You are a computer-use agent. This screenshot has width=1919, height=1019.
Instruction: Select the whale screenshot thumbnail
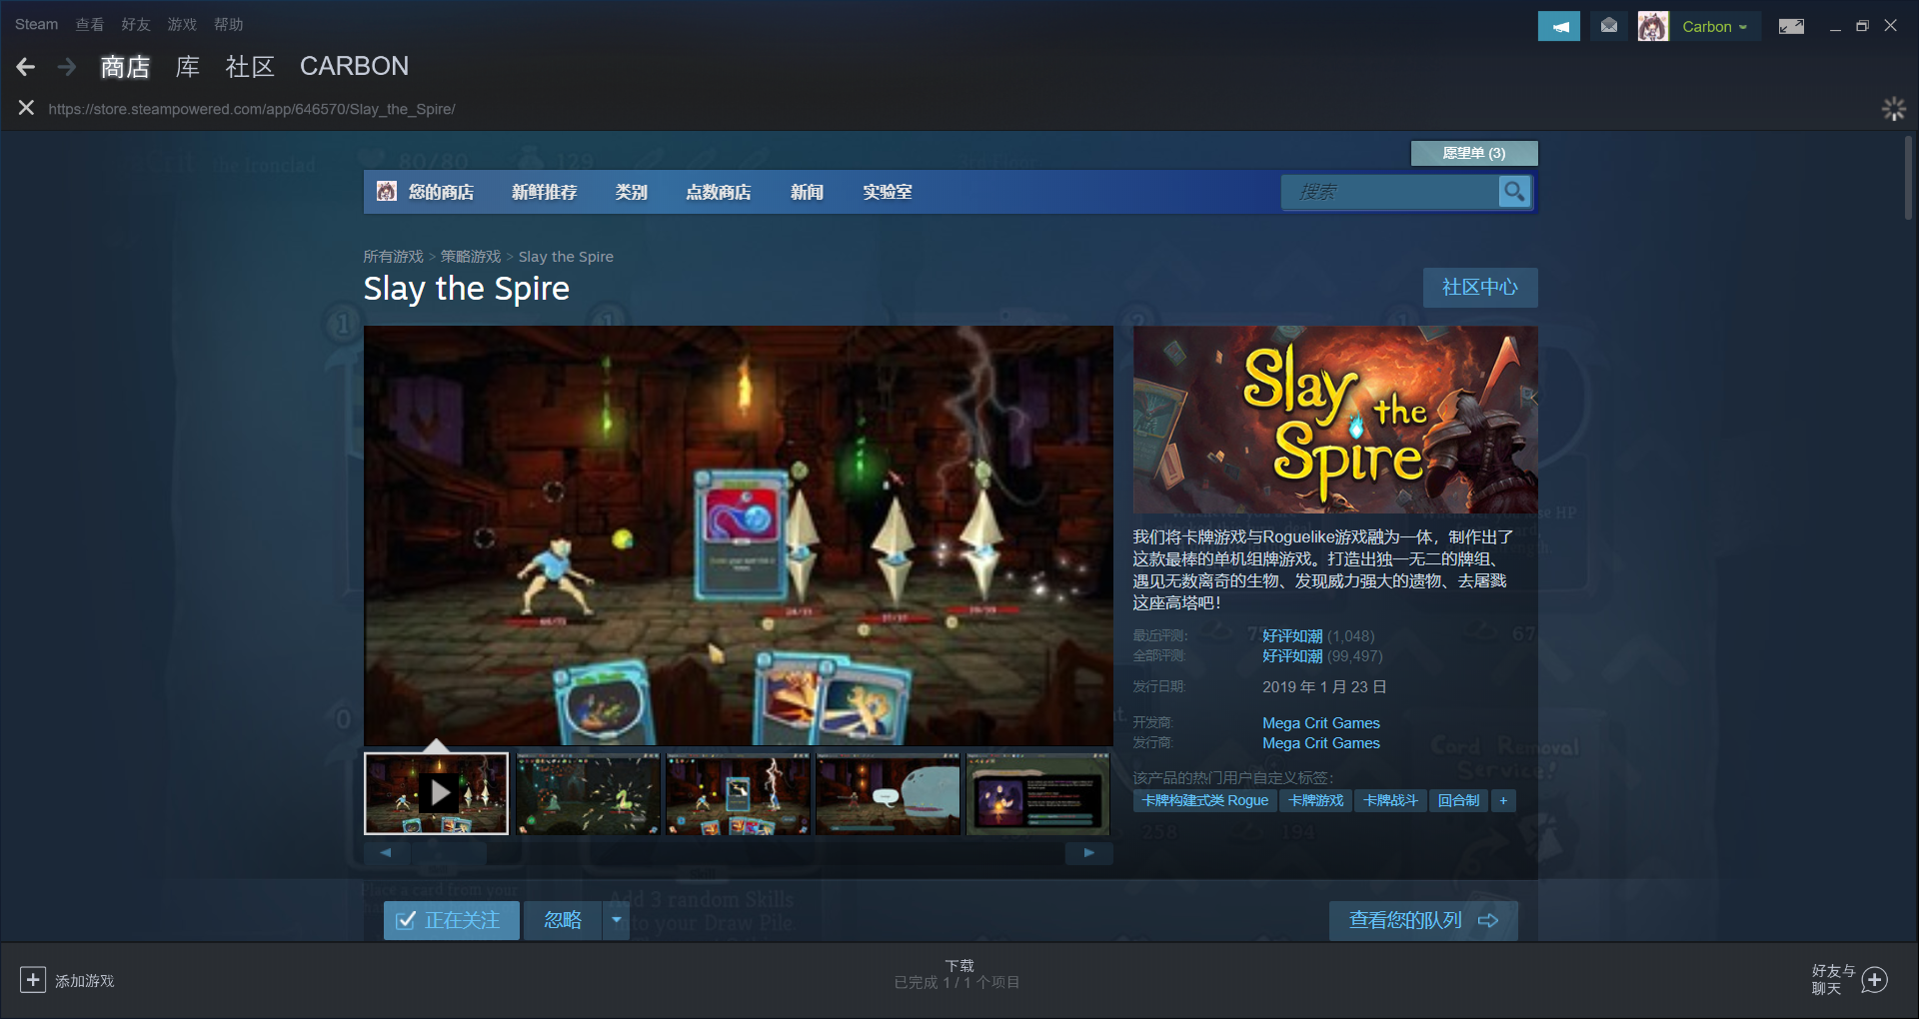pyautogui.click(x=888, y=793)
